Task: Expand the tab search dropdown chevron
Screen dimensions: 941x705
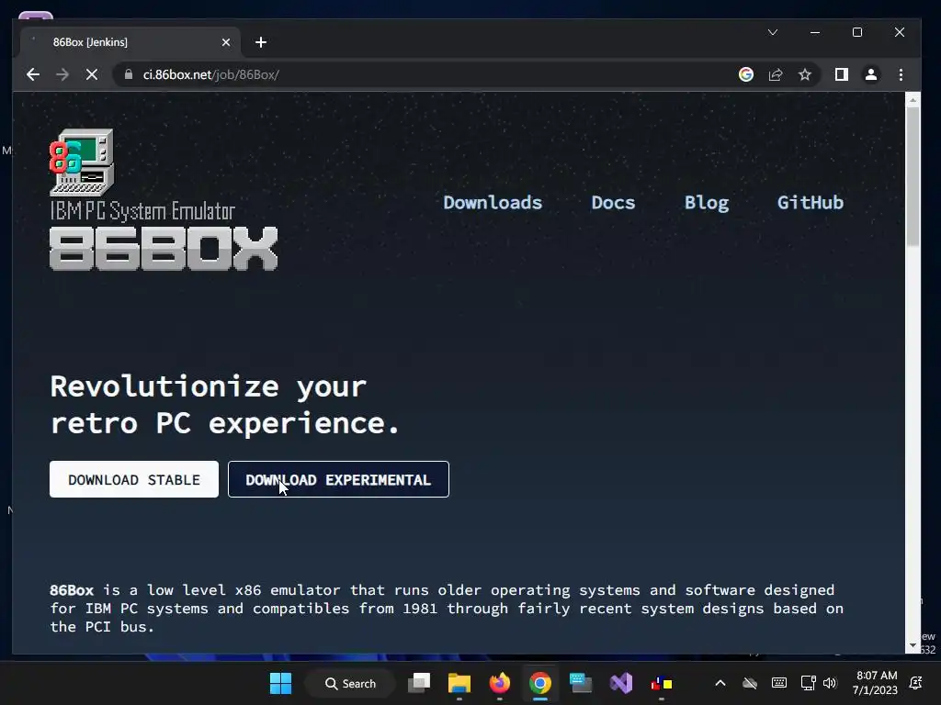Action: pyautogui.click(x=773, y=32)
